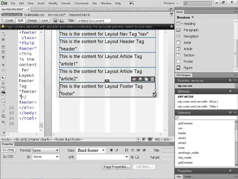
Task: Open the my-css.css related file tab
Action: click(56, 15)
